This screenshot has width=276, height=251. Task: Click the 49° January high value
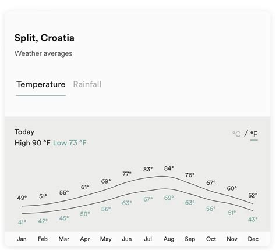click(22, 198)
